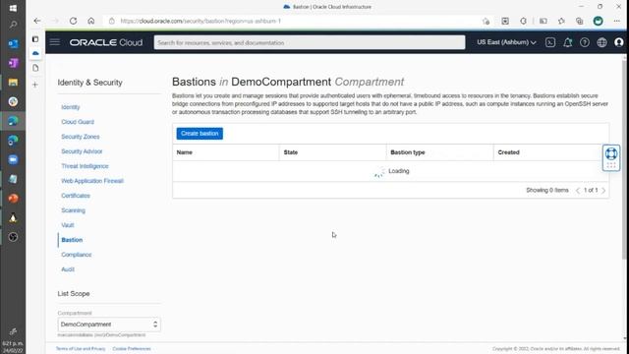Image resolution: width=629 pixels, height=354 pixels.
Task: Click the page vertical scrollbar
Action: (x=624, y=160)
